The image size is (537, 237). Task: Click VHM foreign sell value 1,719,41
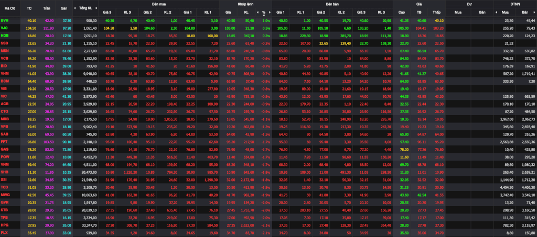(529, 73)
